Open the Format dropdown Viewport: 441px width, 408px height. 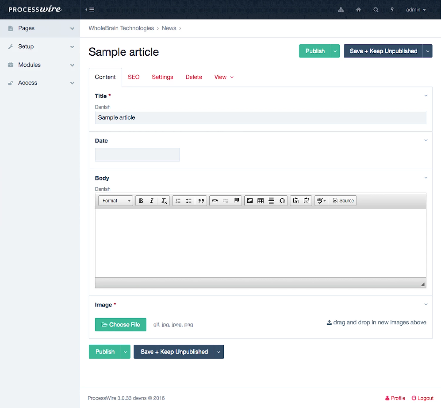click(116, 201)
